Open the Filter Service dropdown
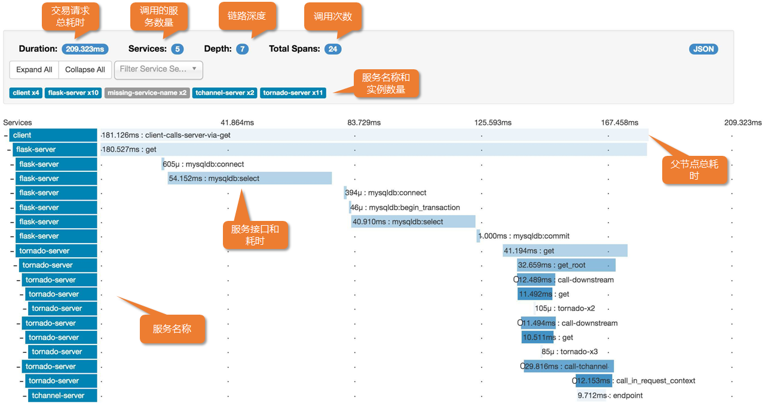The height and width of the screenshot is (412, 765). click(158, 69)
